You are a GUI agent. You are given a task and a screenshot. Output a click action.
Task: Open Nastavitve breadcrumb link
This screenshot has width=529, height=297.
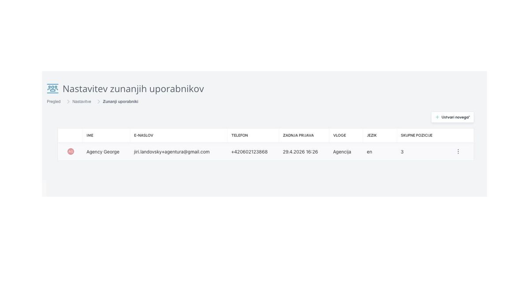point(82,102)
